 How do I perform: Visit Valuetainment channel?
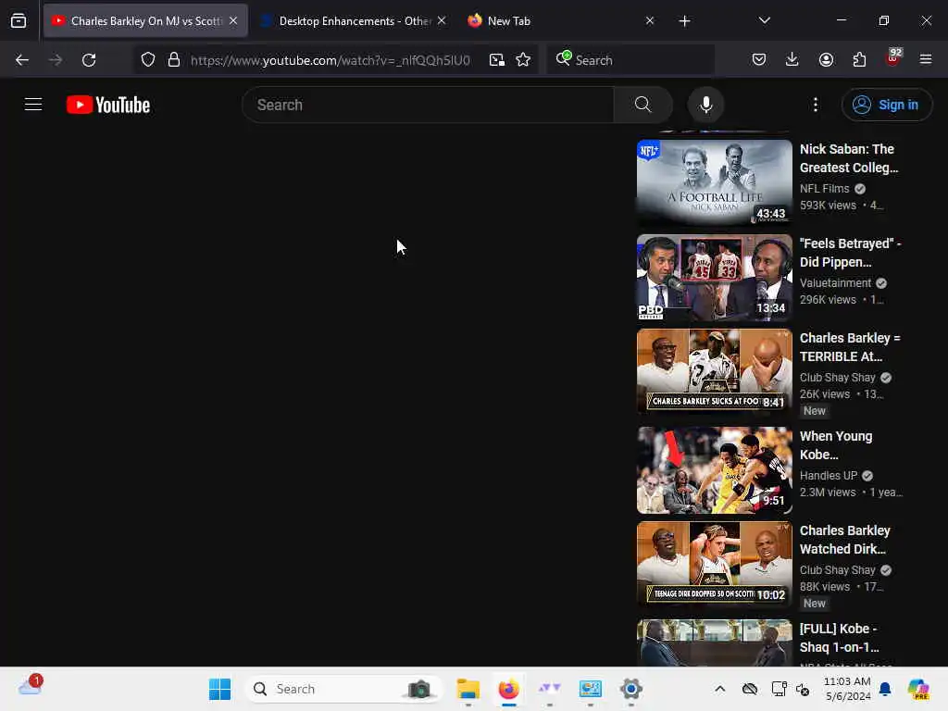pyautogui.click(x=835, y=283)
